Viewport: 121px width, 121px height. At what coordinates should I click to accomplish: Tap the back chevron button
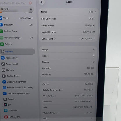[42, 2]
